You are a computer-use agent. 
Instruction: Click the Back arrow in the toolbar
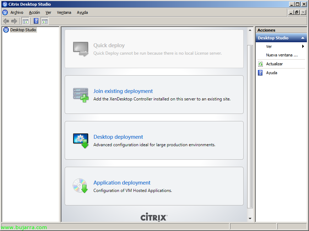(x=6, y=21)
